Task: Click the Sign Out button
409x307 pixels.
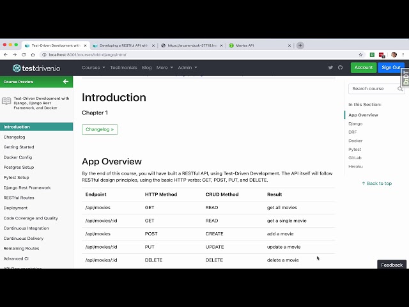Action: click(391, 67)
